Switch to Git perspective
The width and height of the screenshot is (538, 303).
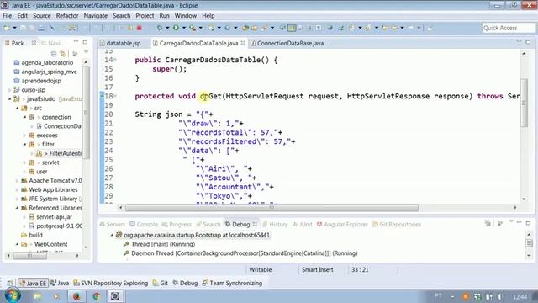161,283
